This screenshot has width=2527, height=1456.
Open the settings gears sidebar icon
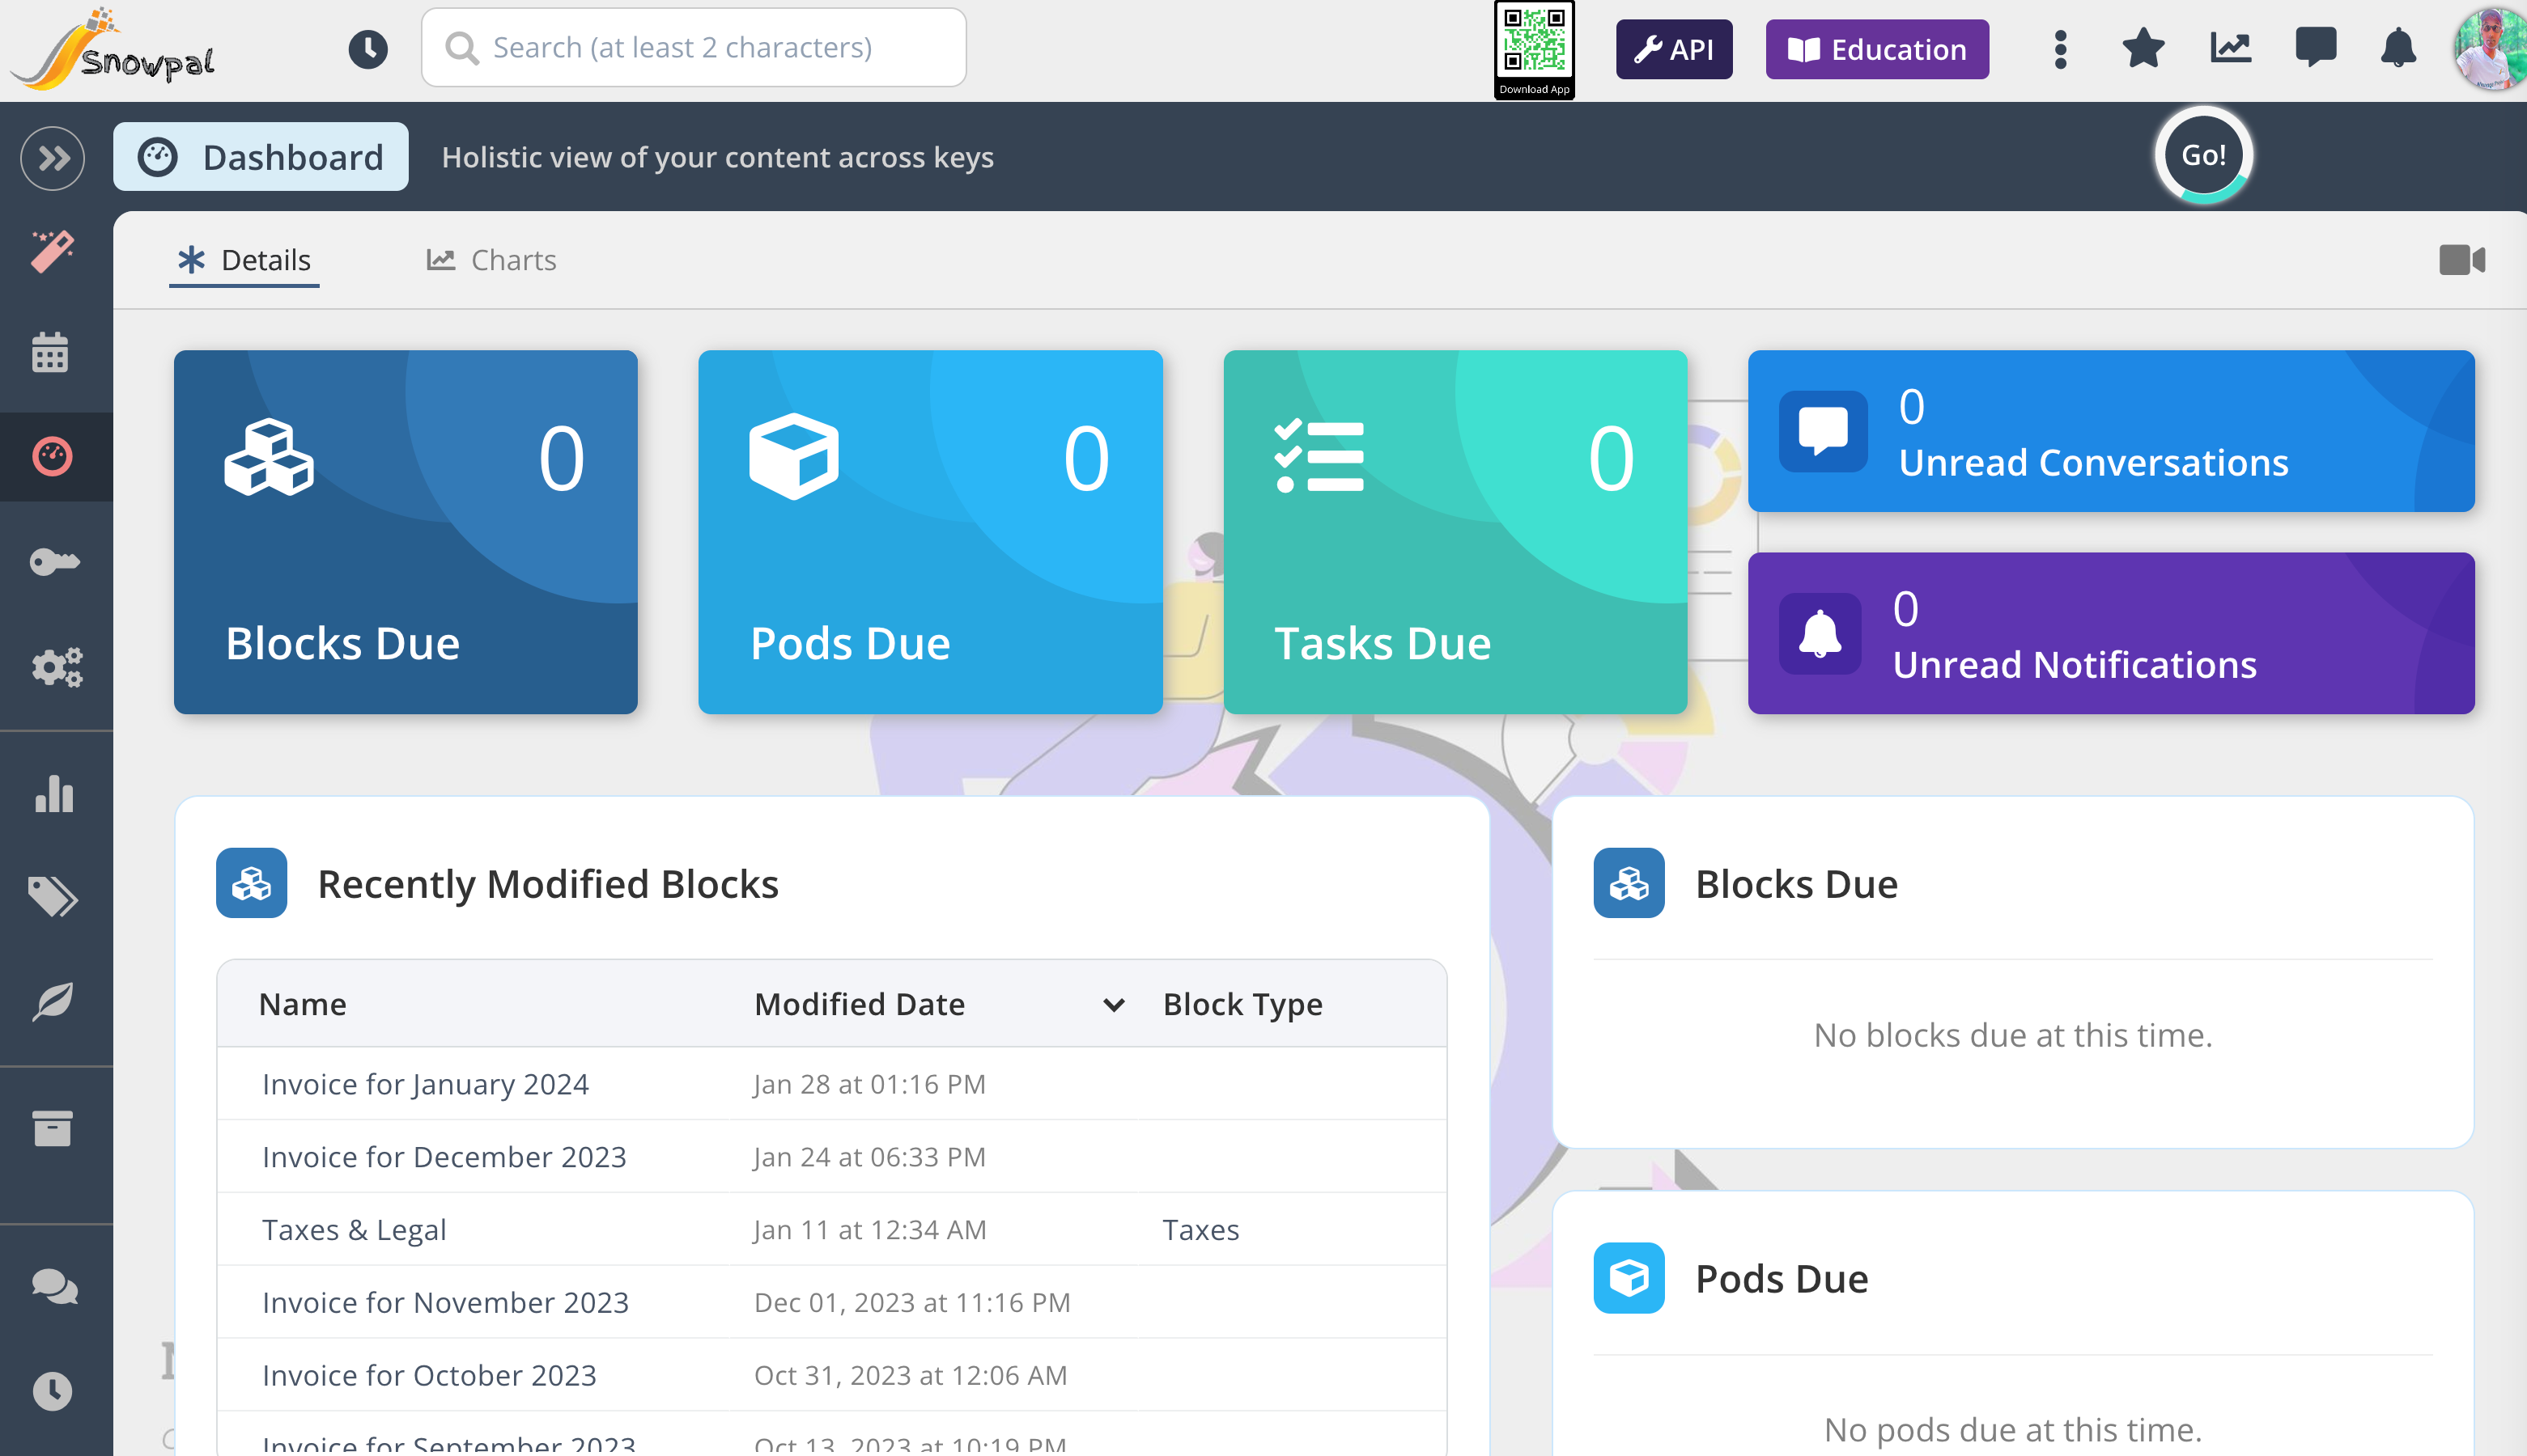point(56,667)
